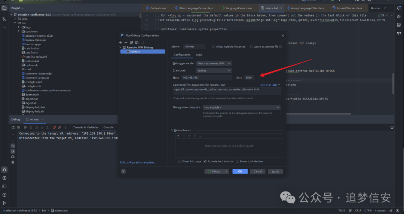This screenshot has height=214, width=404.
Task: Click the UTF-8 encoding in status bar
Action: click(368, 211)
